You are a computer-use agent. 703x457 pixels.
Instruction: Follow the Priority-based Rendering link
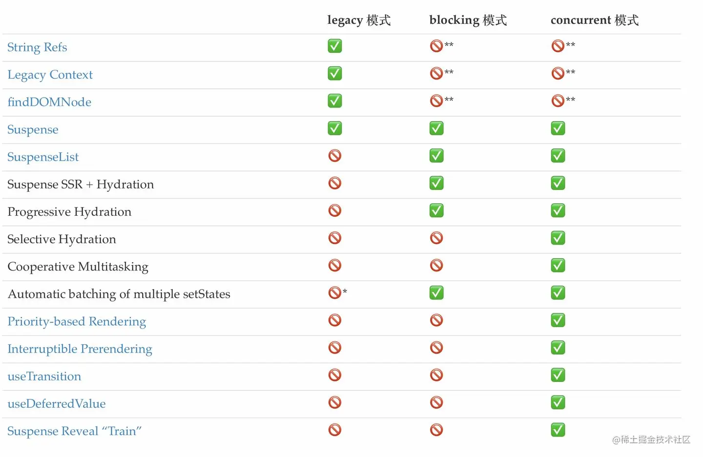[x=77, y=321]
